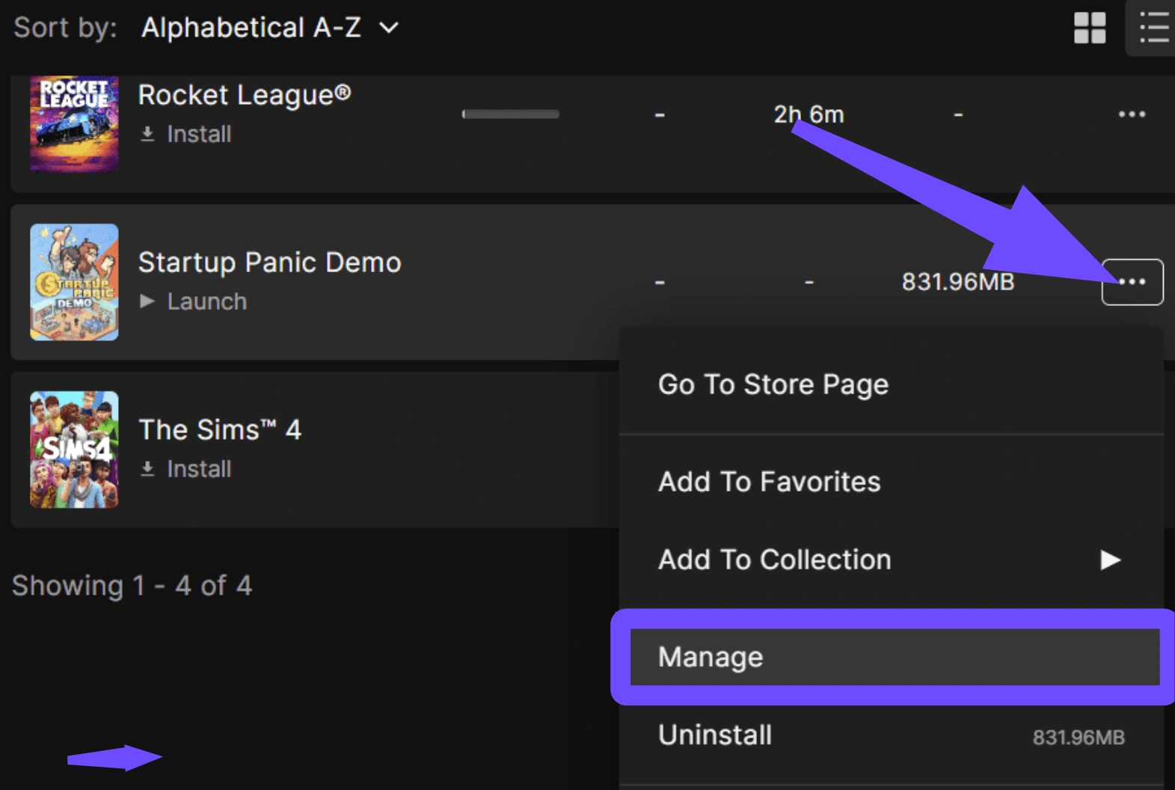Switch to grid view layout
The image size is (1175, 790).
click(1089, 28)
